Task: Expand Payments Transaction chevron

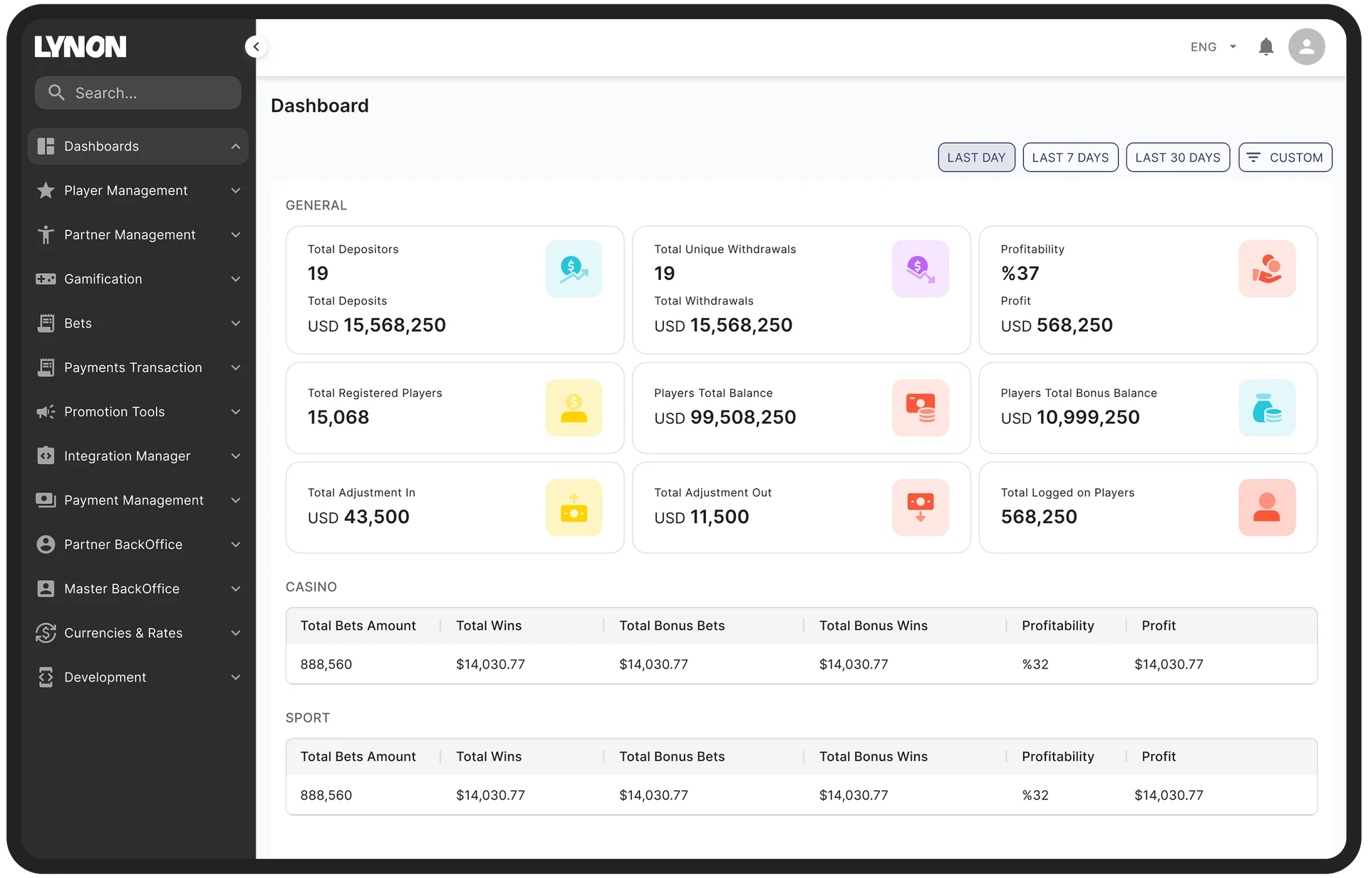Action: click(235, 367)
